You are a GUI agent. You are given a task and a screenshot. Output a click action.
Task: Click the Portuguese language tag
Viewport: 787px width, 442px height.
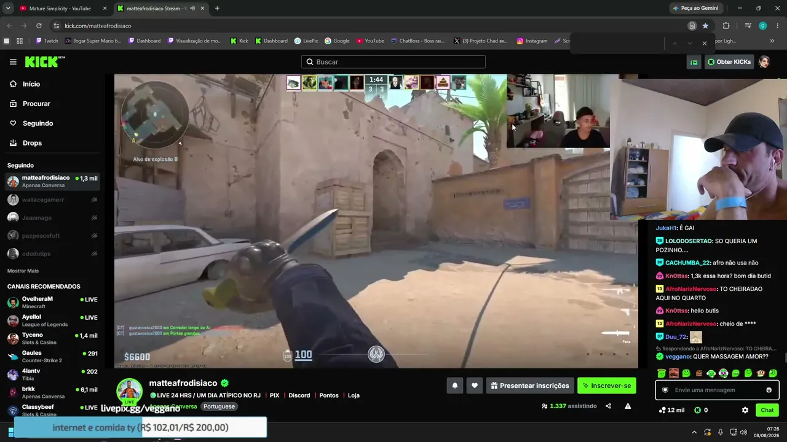[x=219, y=406]
